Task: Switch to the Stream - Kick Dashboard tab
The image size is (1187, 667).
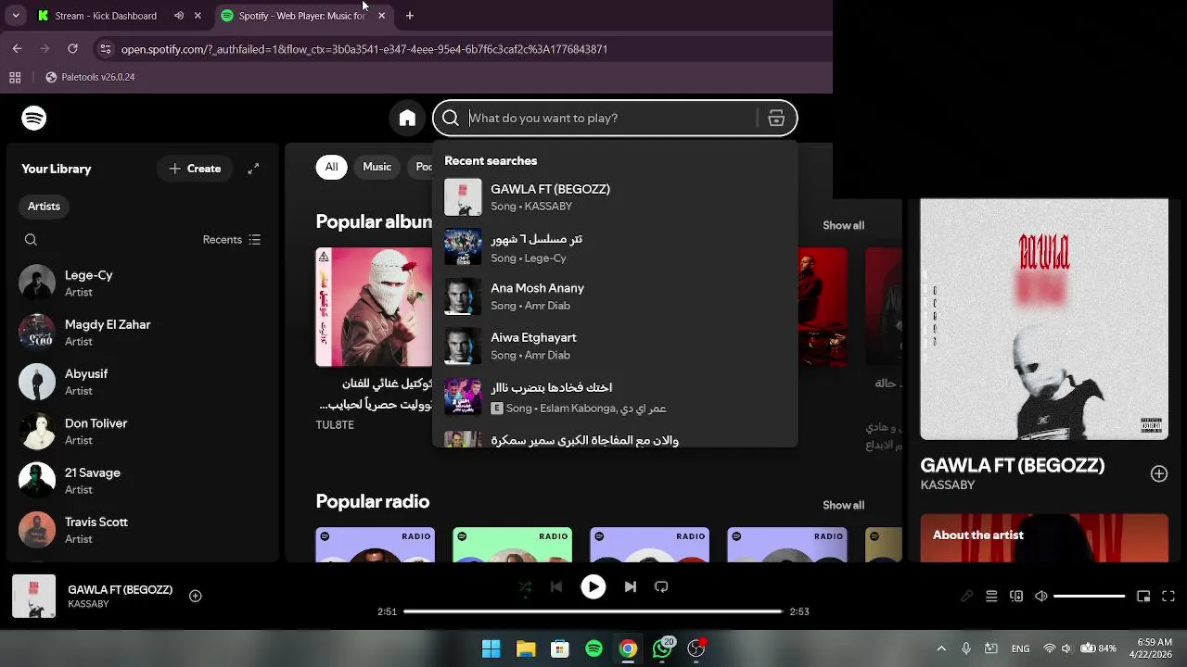Action: point(106,16)
